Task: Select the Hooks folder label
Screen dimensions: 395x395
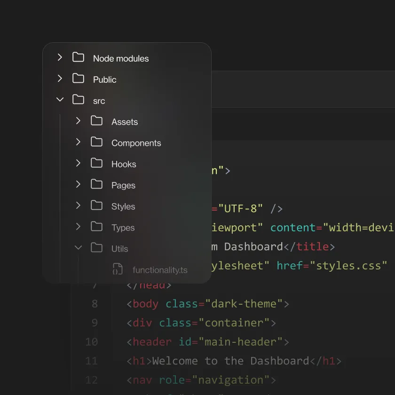Action: 124,164
